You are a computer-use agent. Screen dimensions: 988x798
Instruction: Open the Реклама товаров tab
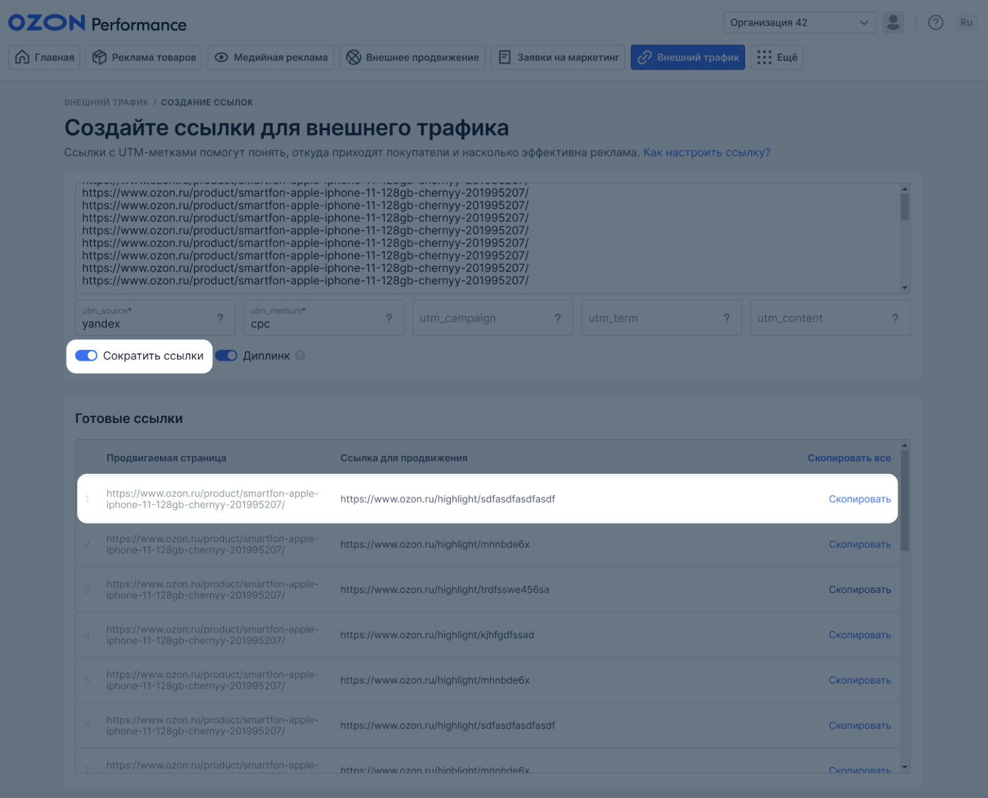[144, 57]
